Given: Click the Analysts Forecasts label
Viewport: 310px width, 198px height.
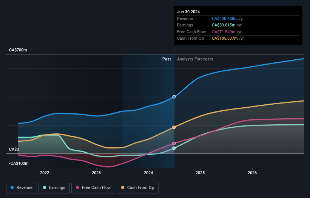Looking at the screenshot, I should [x=195, y=59].
